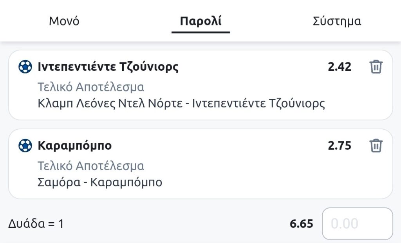Click the soccer ball icon beside Καραμπόμπο

coord(25,146)
